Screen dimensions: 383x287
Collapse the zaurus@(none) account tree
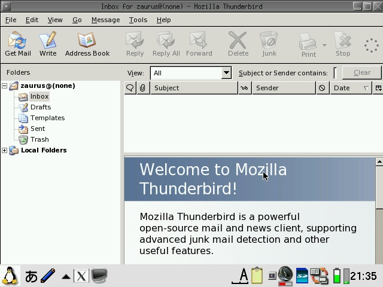point(5,86)
